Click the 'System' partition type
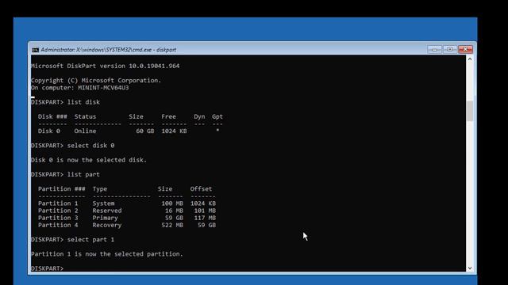 click(x=103, y=203)
